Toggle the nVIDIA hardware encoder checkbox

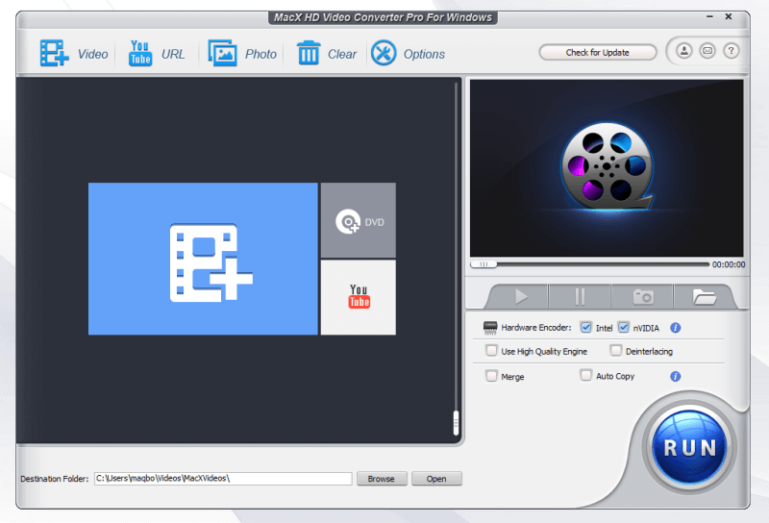tap(623, 327)
